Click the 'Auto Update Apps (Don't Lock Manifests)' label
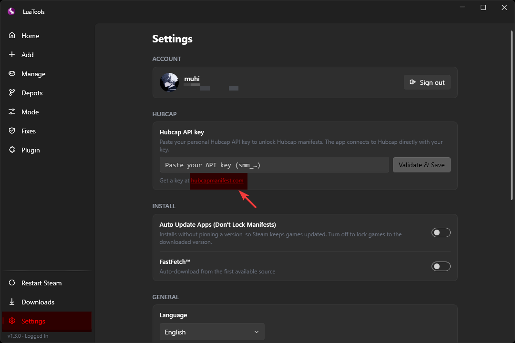515x343 pixels. (x=217, y=224)
